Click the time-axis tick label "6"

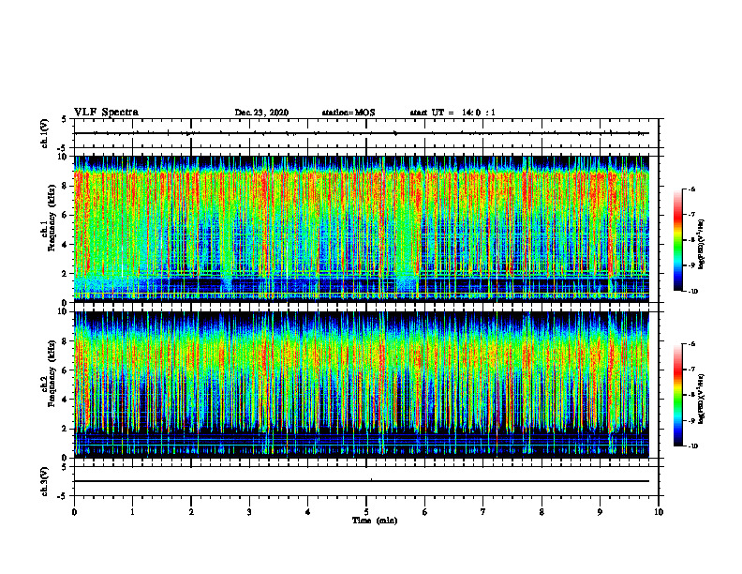[x=425, y=512]
